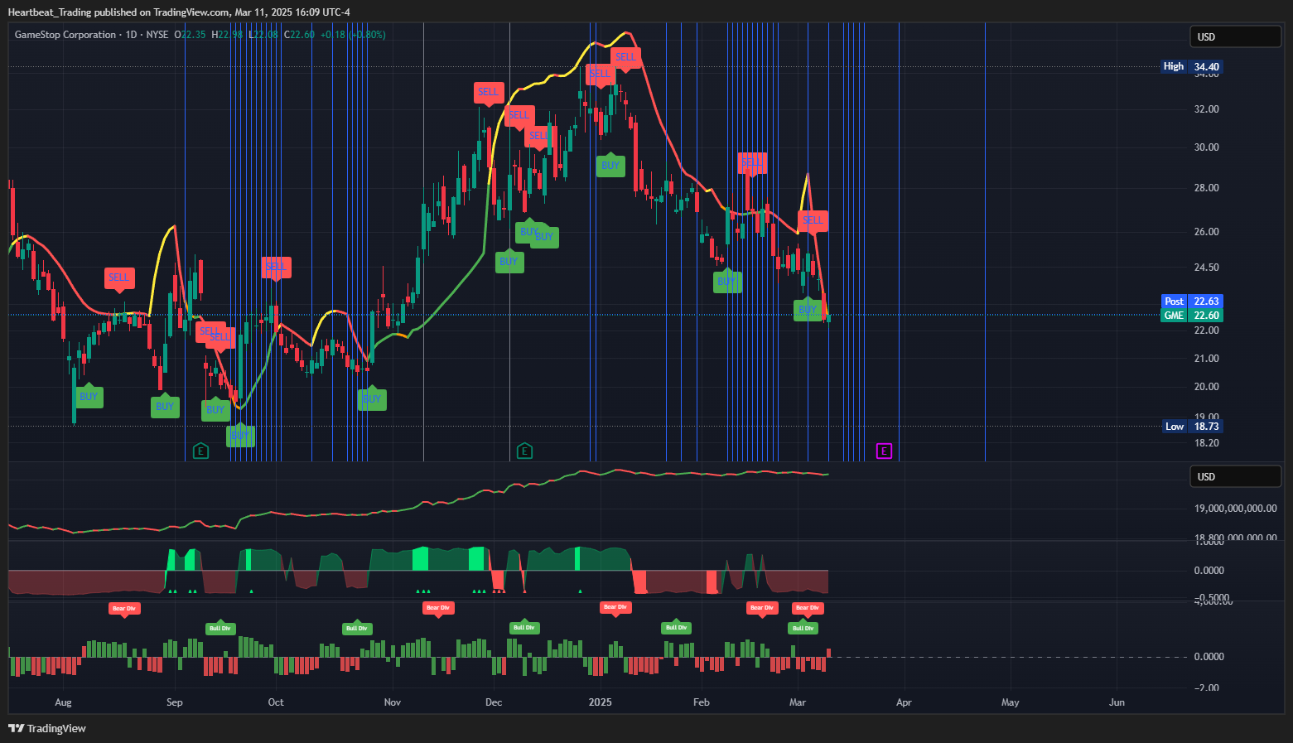
Task: Click the Aug label on time axis
Action: coord(63,702)
